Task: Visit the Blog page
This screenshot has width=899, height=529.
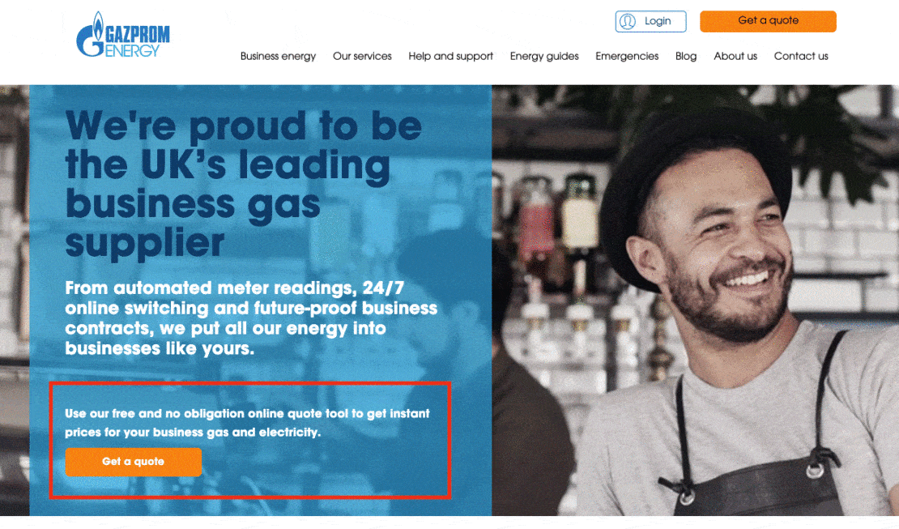Action: (686, 56)
